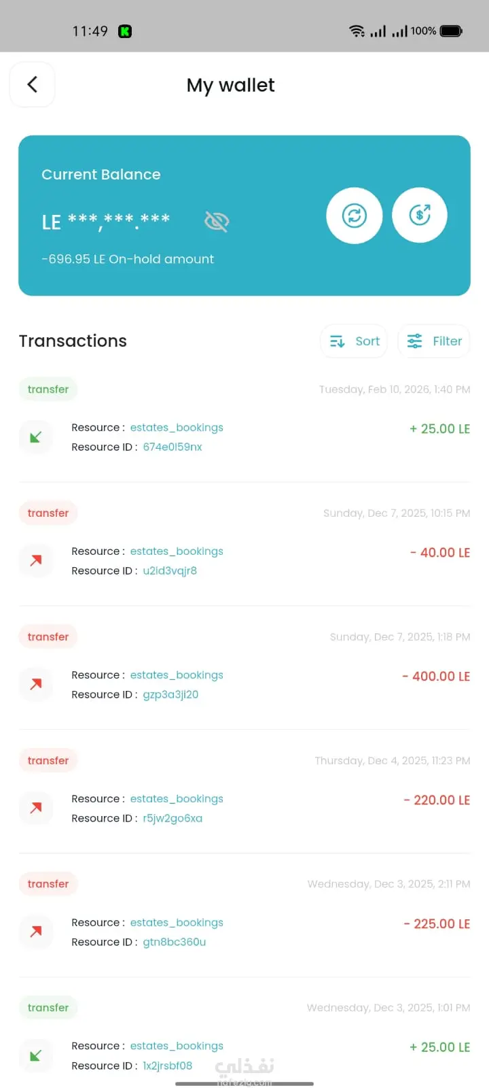Tap estates_bookings link of the -400.00 LE transaction
The height and width of the screenshot is (1088, 489).
pos(177,675)
